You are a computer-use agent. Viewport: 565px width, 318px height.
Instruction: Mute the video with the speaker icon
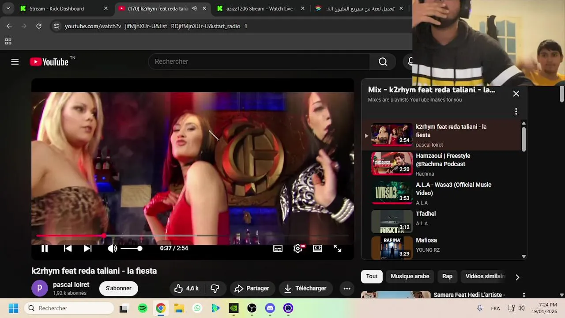(112, 248)
